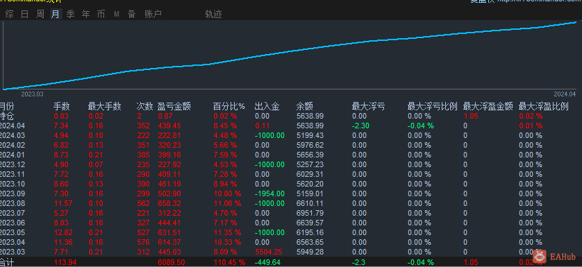Click the 0.87 profit in 持仓 row
This screenshot has width=582, height=267.
(x=165, y=116)
